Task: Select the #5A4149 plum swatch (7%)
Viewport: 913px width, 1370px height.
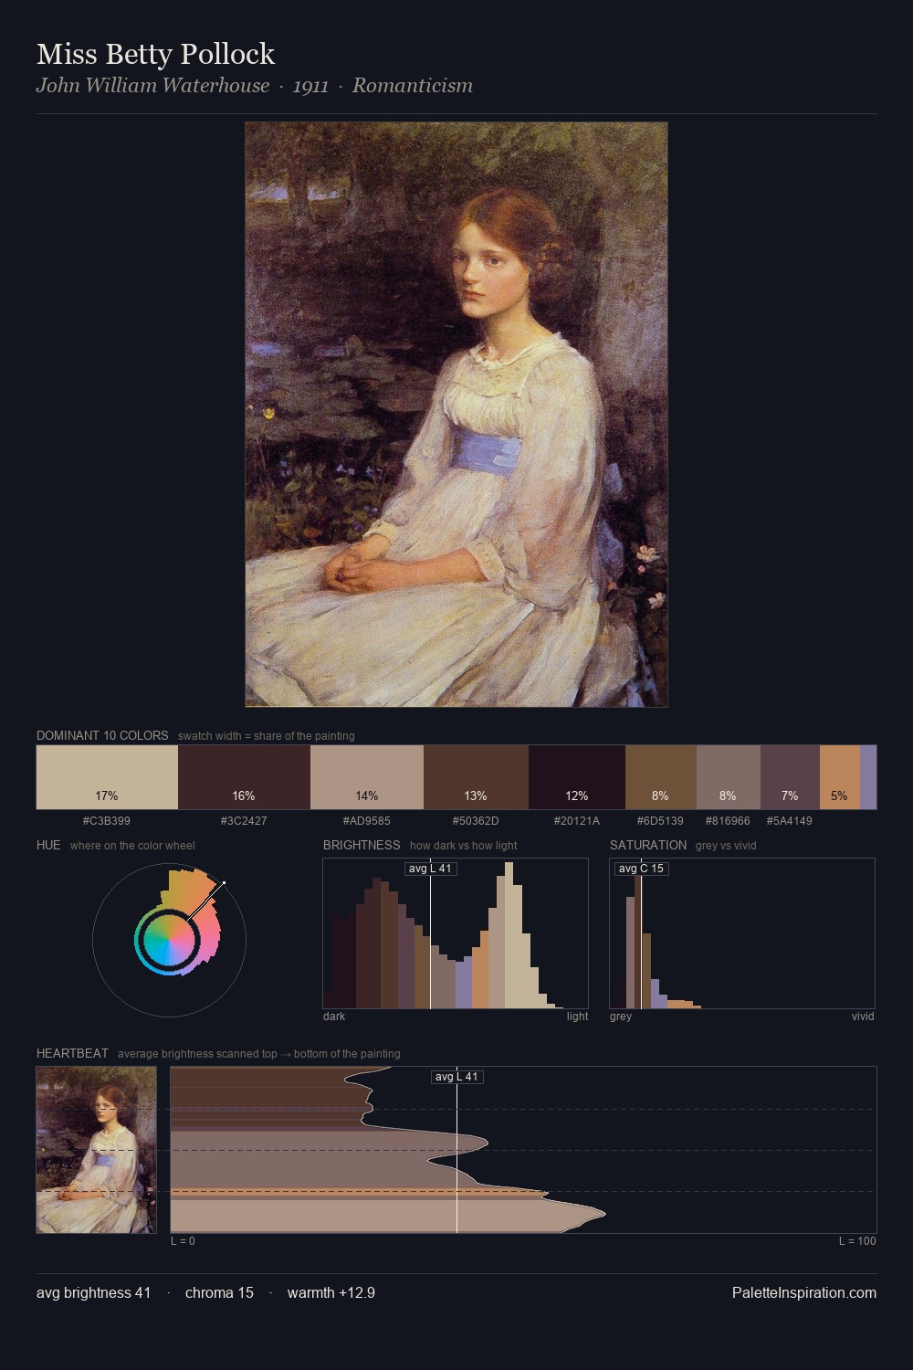Action: point(790,777)
